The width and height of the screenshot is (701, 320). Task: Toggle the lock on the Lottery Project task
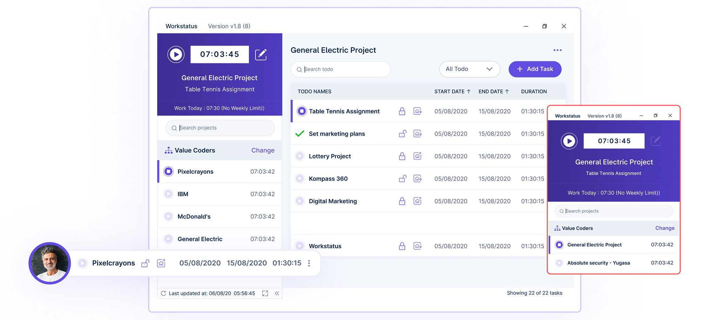pos(402,156)
